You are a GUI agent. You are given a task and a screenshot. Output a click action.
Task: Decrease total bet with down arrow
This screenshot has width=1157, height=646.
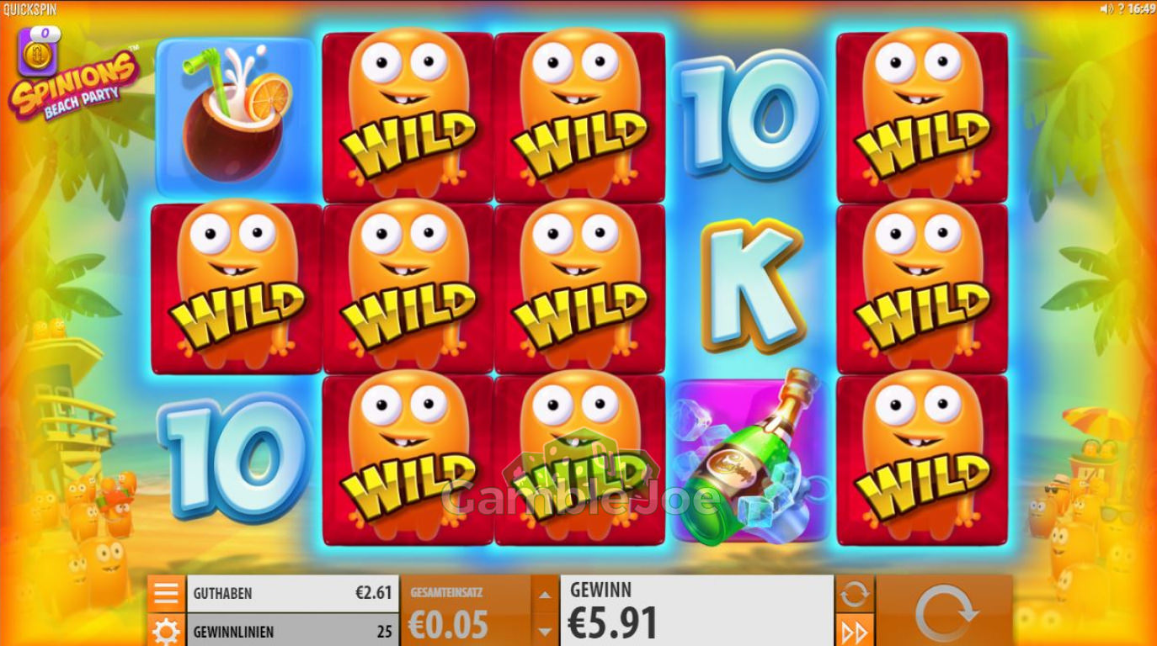click(545, 631)
